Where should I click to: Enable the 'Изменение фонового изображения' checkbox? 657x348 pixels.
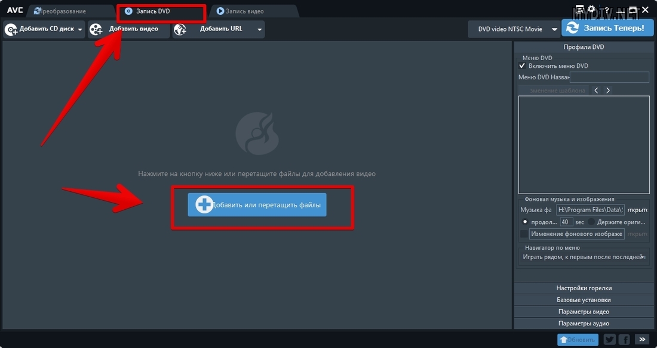pos(524,234)
